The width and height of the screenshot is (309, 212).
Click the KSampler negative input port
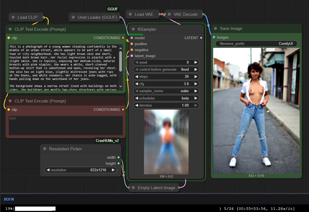[132, 50]
